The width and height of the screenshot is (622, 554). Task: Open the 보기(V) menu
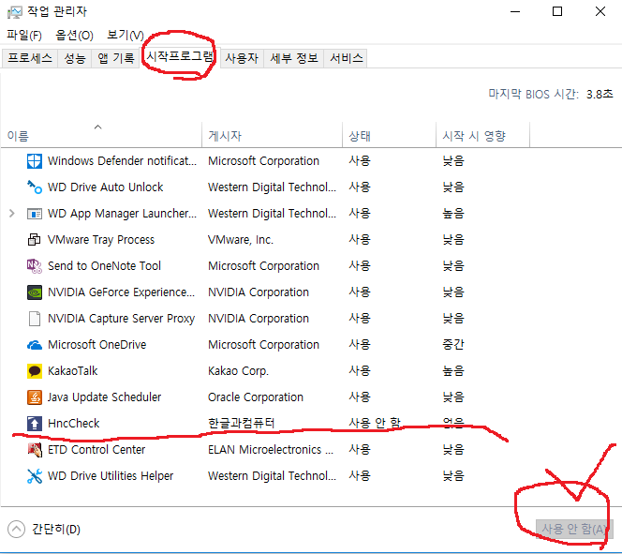coord(126,36)
